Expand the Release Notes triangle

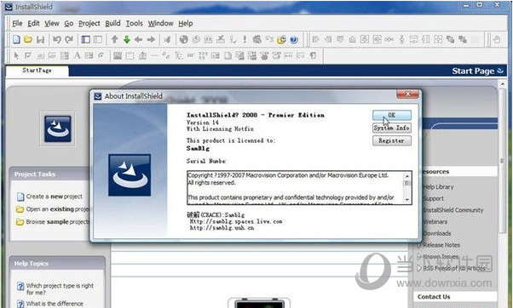[x=419, y=245]
